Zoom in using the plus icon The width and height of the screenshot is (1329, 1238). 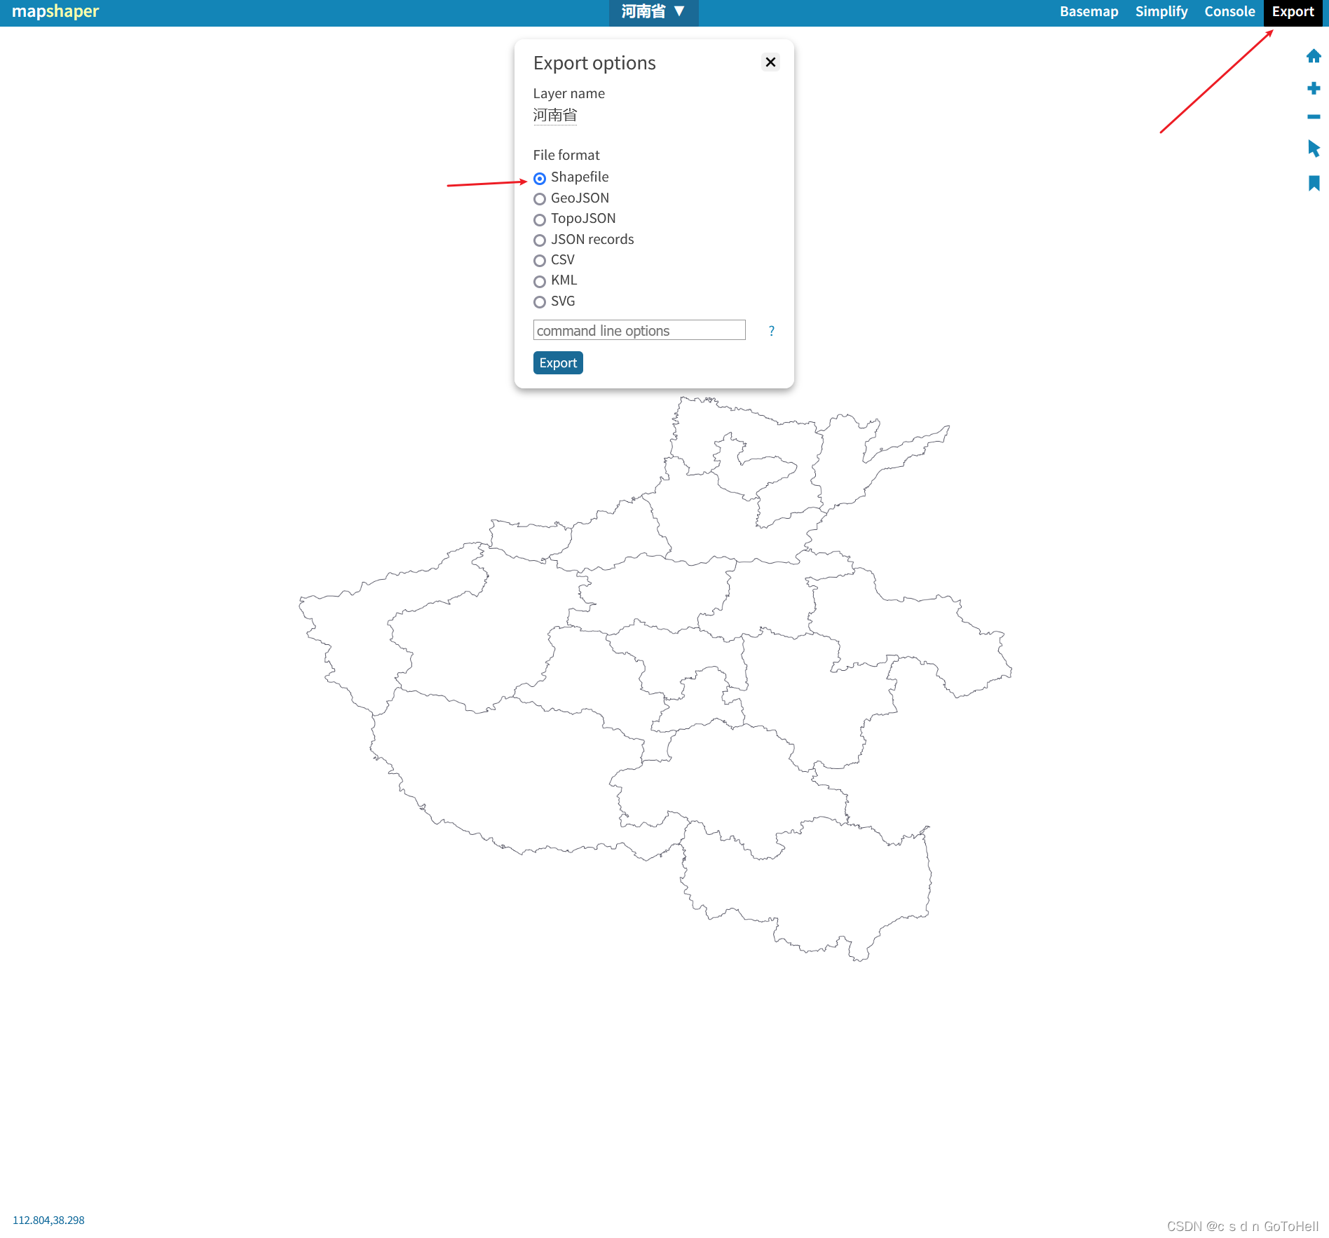point(1313,88)
